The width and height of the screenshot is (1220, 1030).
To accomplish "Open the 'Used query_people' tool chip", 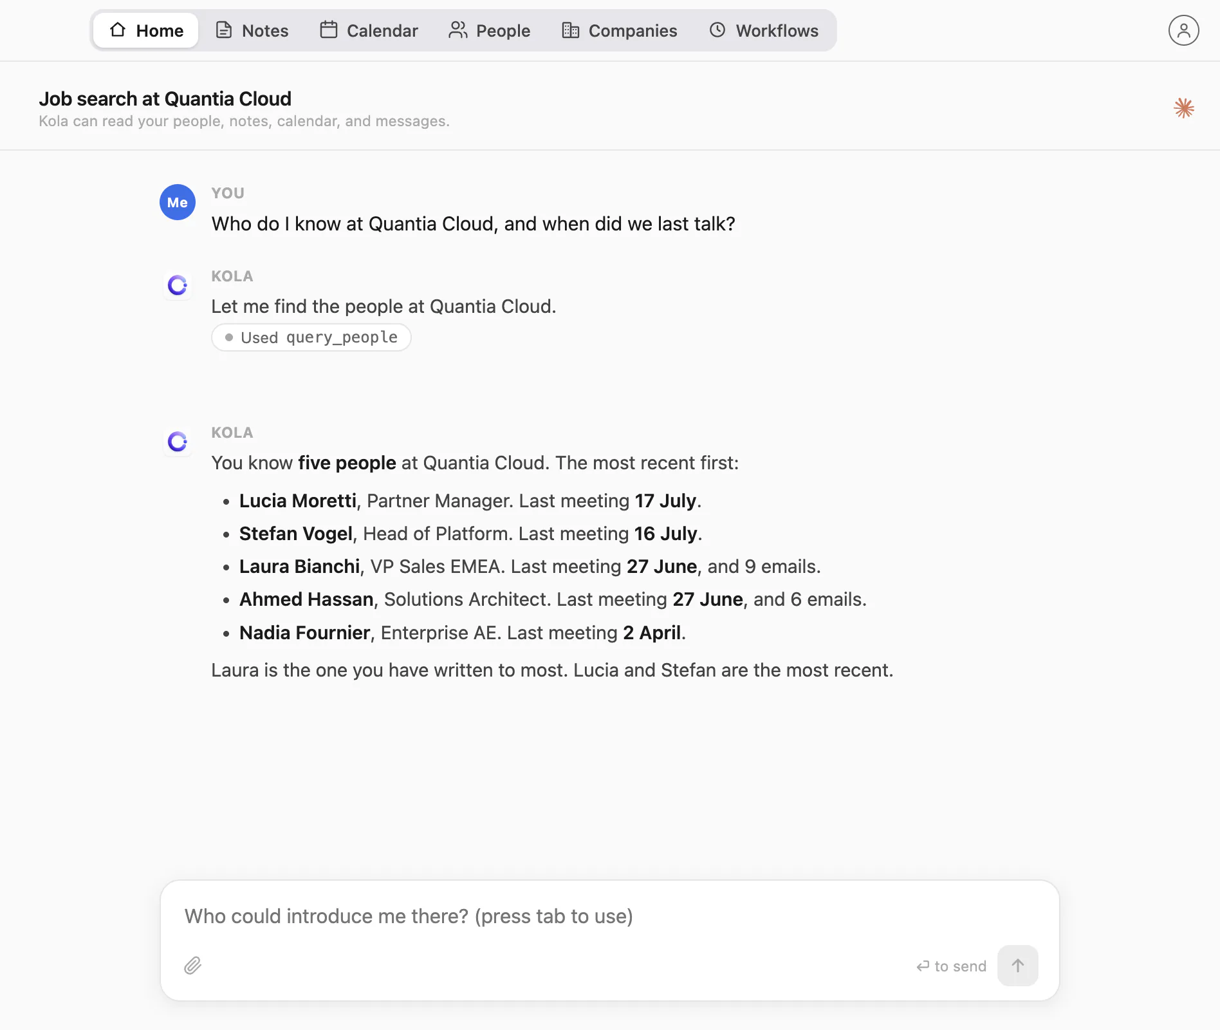I will point(311,337).
